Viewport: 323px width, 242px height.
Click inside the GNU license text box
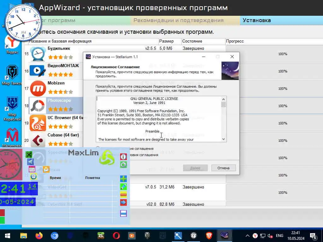pos(159,119)
